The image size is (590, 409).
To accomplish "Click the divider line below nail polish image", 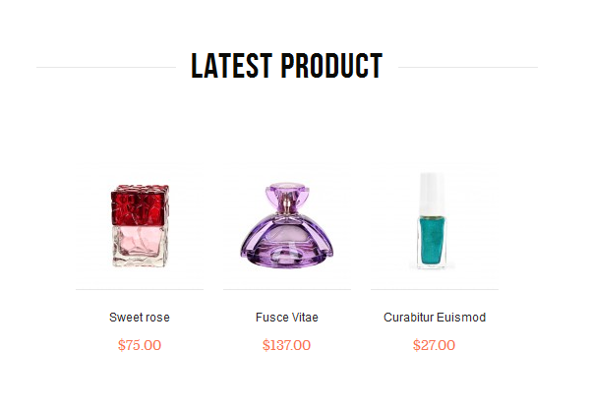I will pyautogui.click(x=435, y=289).
